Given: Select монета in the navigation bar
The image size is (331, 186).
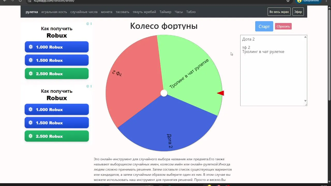Looking at the screenshot, I should click(107, 12).
